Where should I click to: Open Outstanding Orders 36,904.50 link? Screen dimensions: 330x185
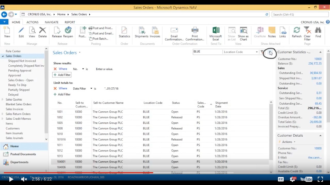[316, 73]
